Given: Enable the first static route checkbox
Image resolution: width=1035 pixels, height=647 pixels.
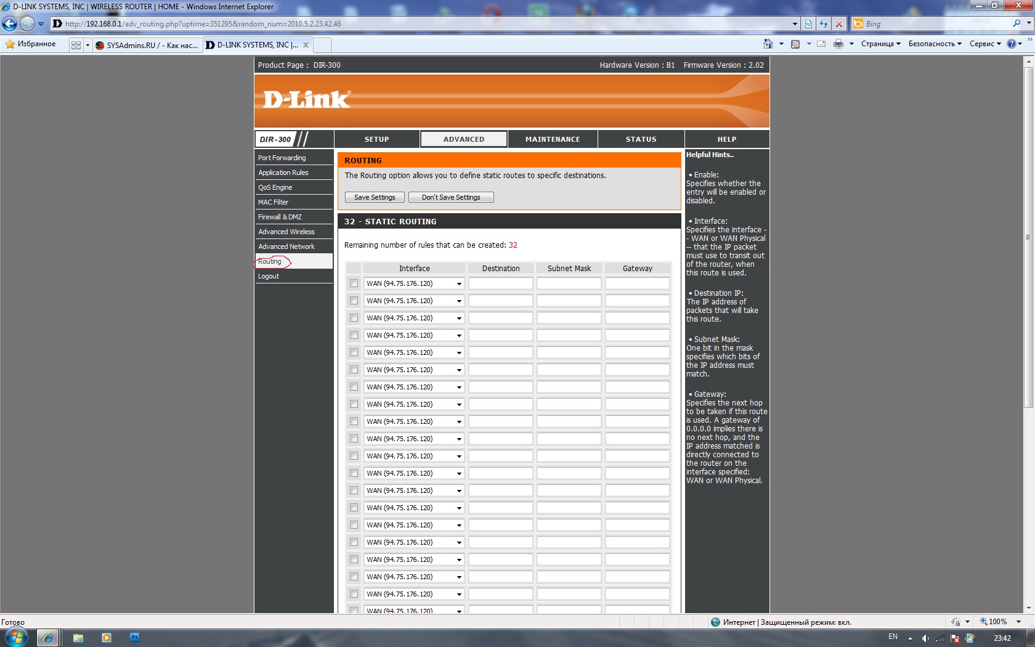Looking at the screenshot, I should tap(354, 283).
